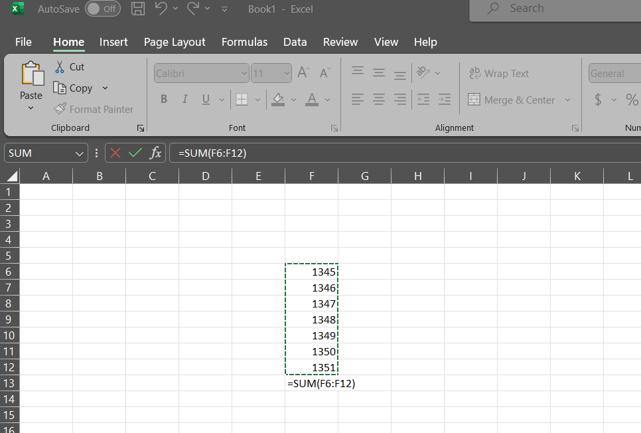Click the Excel app icon in title bar
Image resolution: width=641 pixels, height=433 pixels.
click(17, 9)
